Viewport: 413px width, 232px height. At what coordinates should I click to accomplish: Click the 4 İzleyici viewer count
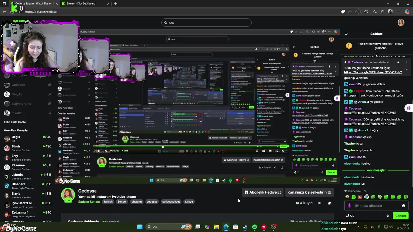[305, 203]
